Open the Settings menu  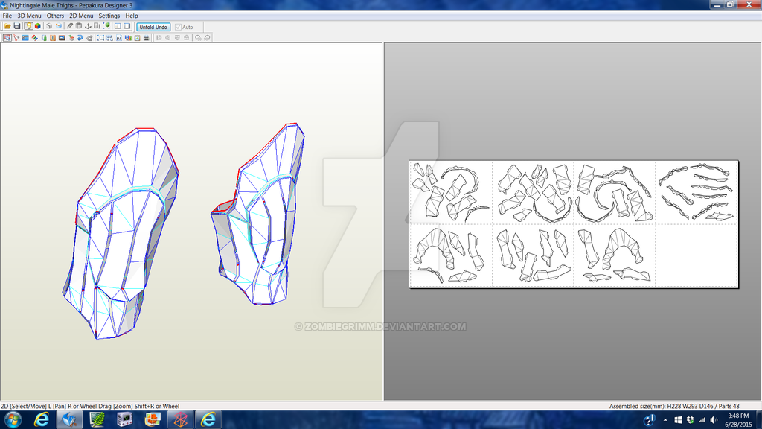[x=109, y=16]
